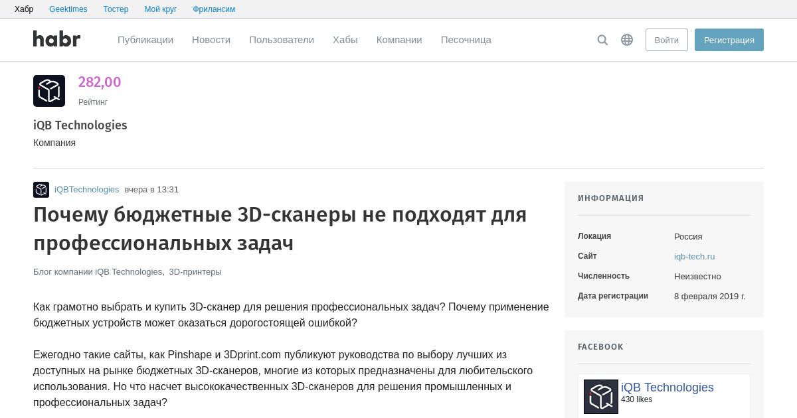Open 3D-принтеры hub link
Screen dimensions: 797x418
195,272
